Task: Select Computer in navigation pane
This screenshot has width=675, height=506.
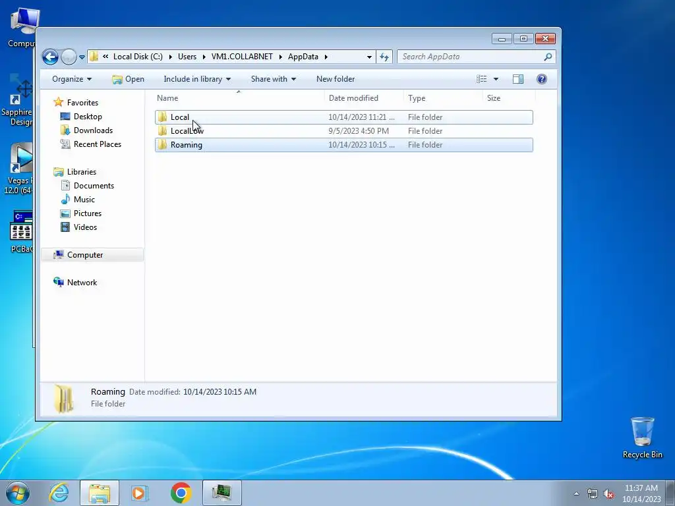Action: point(92,255)
